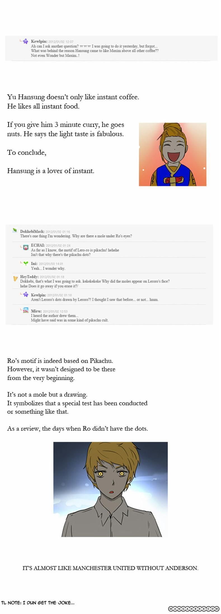Click the Manchester United without Anderson caption
This screenshot has height=614, width=221.
110,568
